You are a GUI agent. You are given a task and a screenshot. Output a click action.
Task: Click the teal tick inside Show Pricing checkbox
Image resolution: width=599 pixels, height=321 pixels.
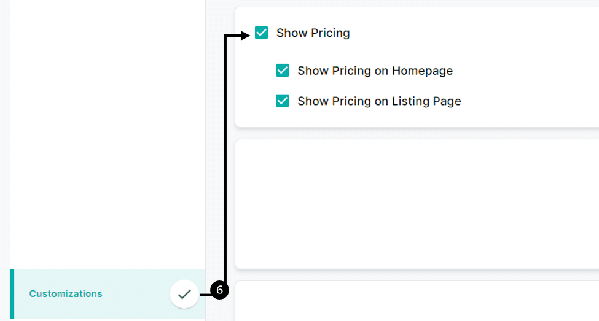point(261,33)
